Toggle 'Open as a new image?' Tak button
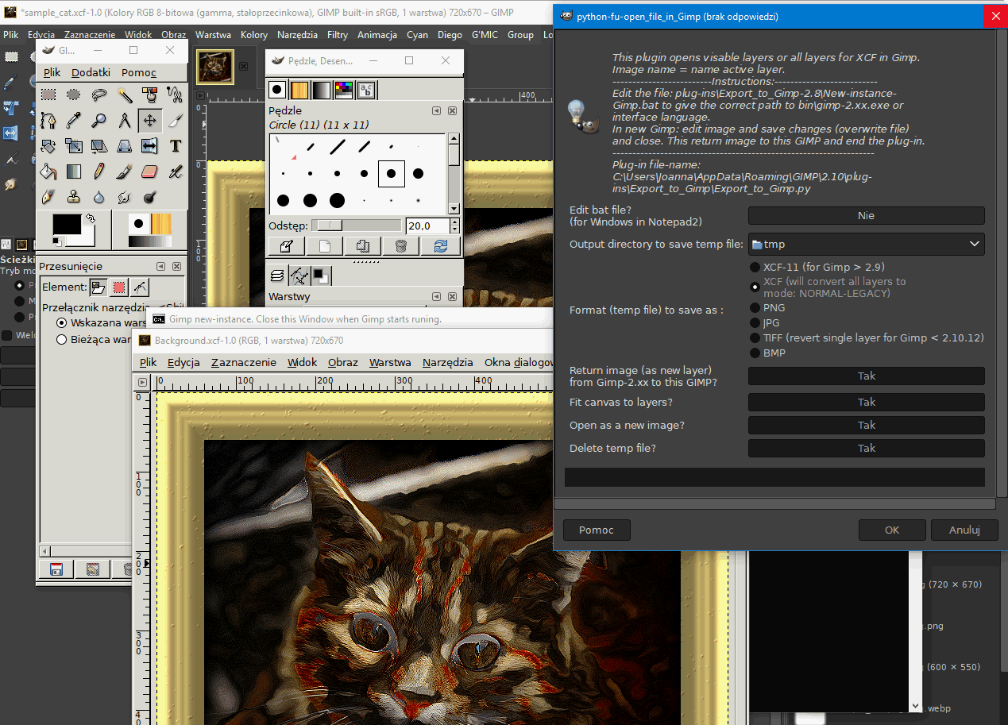 point(866,425)
